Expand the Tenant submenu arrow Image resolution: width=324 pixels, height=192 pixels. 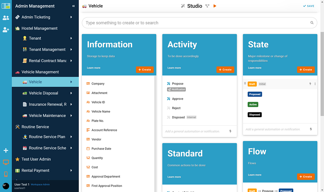(71, 38)
